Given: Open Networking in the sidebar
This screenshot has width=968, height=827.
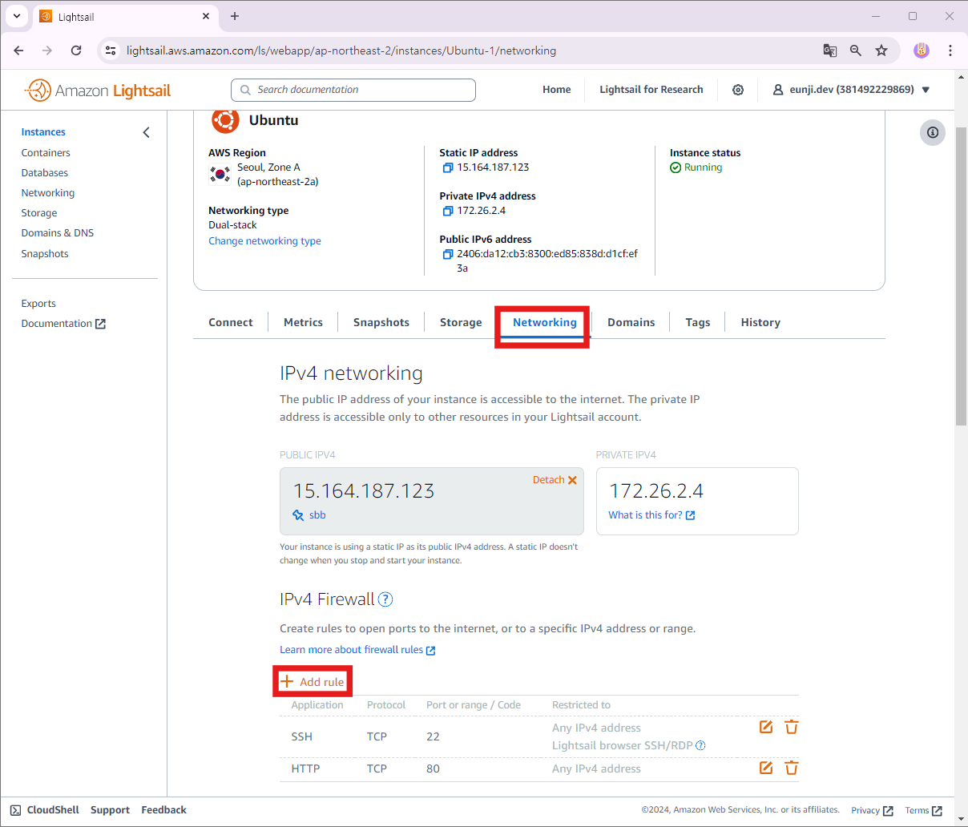Looking at the screenshot, I should [48, 193].
